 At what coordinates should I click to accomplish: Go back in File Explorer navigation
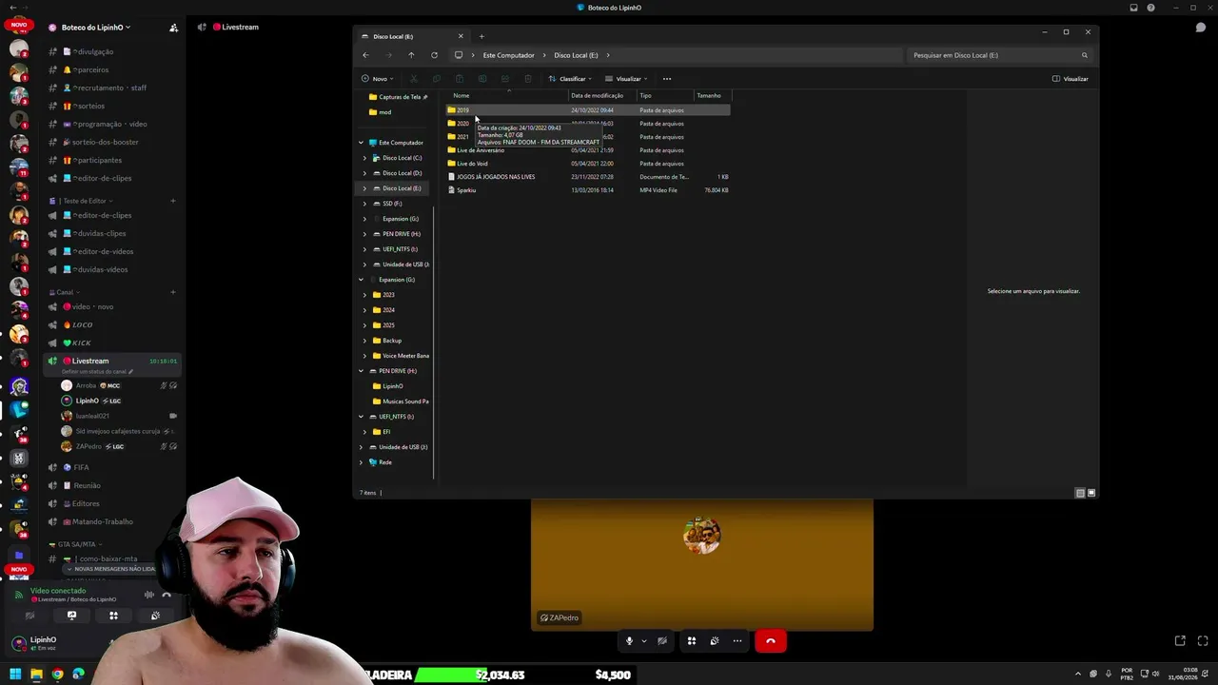365,55
